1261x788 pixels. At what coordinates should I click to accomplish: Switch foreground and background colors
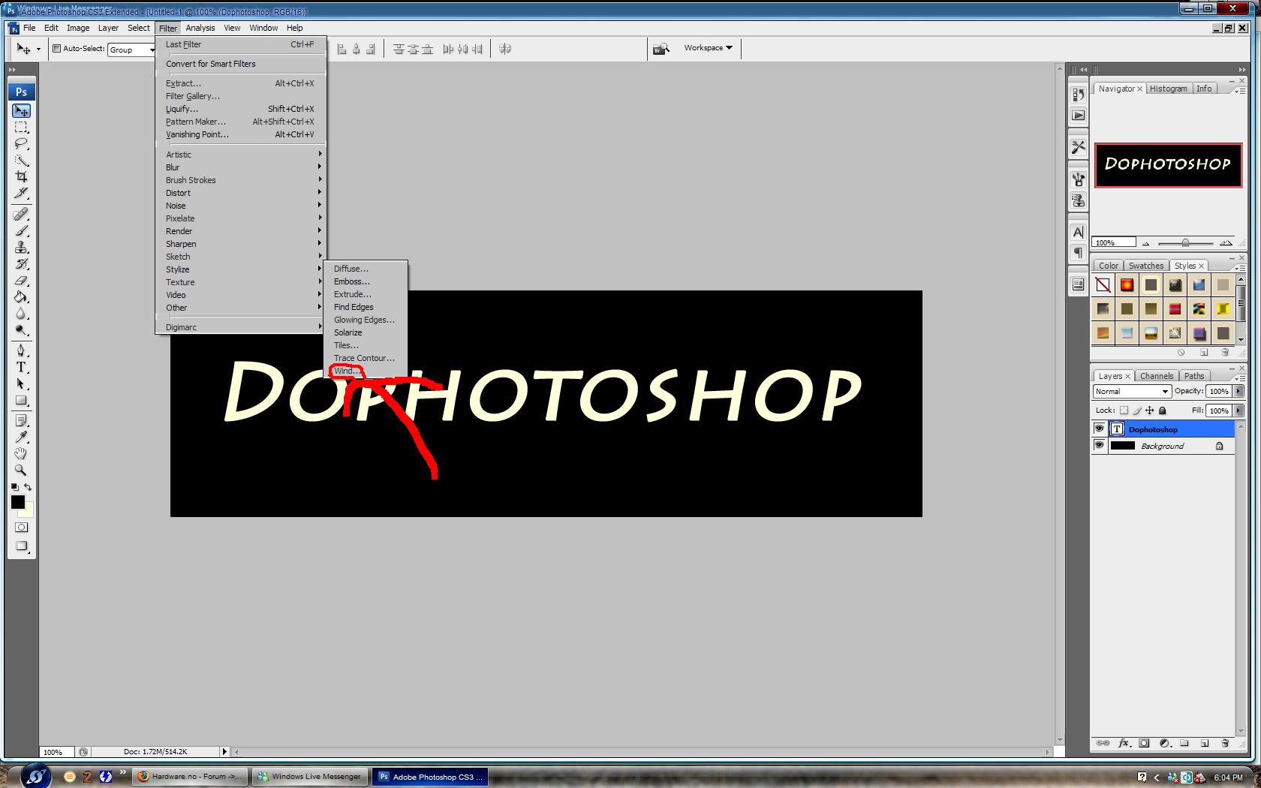(x=28, y=487)
